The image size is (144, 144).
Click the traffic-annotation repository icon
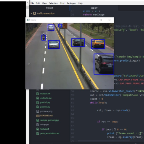(35, 13)
